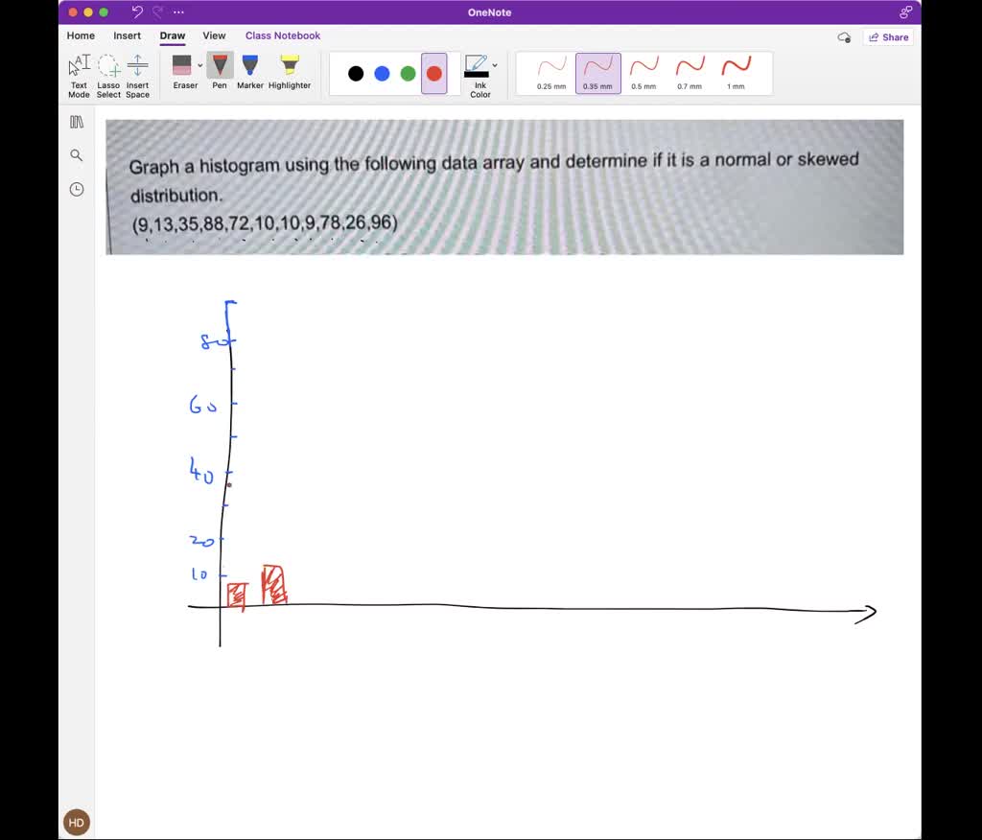Open the search icon in sidebar
The height and width of the screenshot is (840, 982).
77,155
